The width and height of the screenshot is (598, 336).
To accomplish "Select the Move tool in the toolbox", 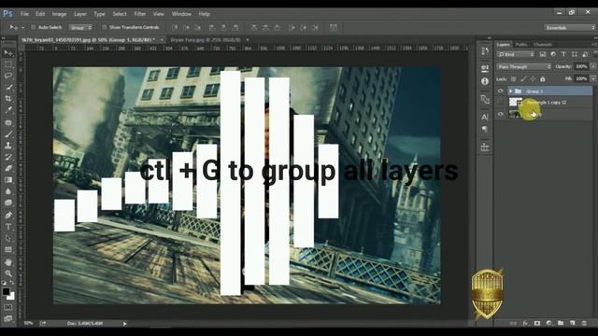I will [8, 53].
